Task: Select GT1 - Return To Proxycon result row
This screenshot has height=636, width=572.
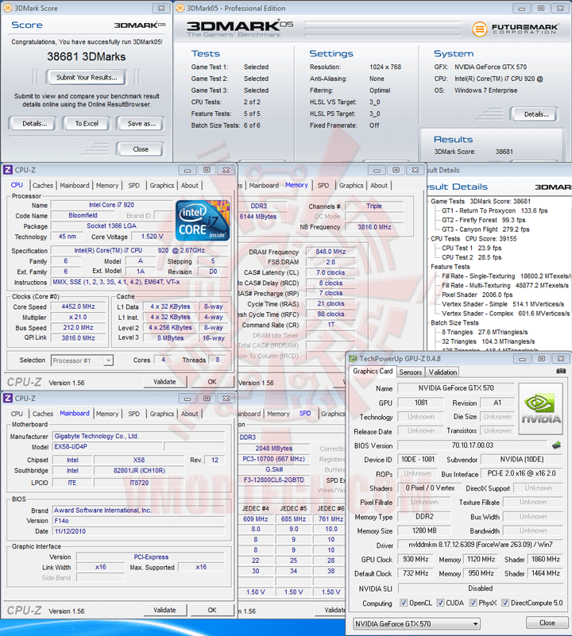Action: coord(494,210)
